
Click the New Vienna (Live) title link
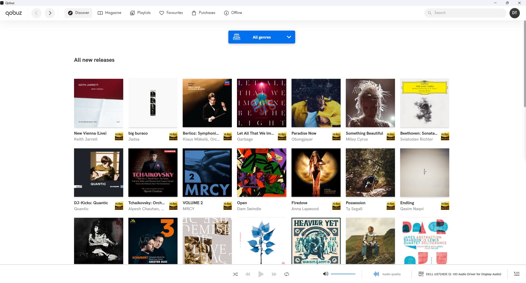tap(90, 133)
